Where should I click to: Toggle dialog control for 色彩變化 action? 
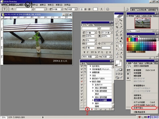coord(85,66)
